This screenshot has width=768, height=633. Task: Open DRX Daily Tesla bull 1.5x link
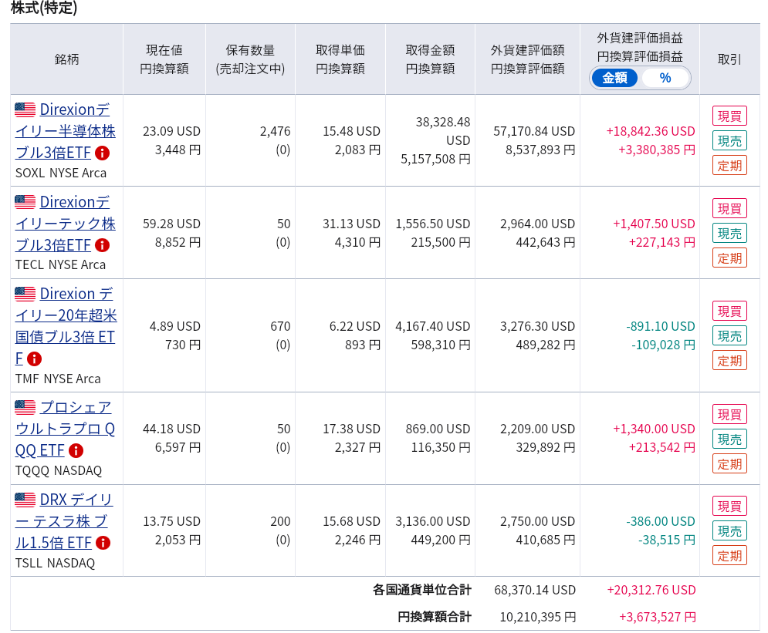tap(63, 521)
